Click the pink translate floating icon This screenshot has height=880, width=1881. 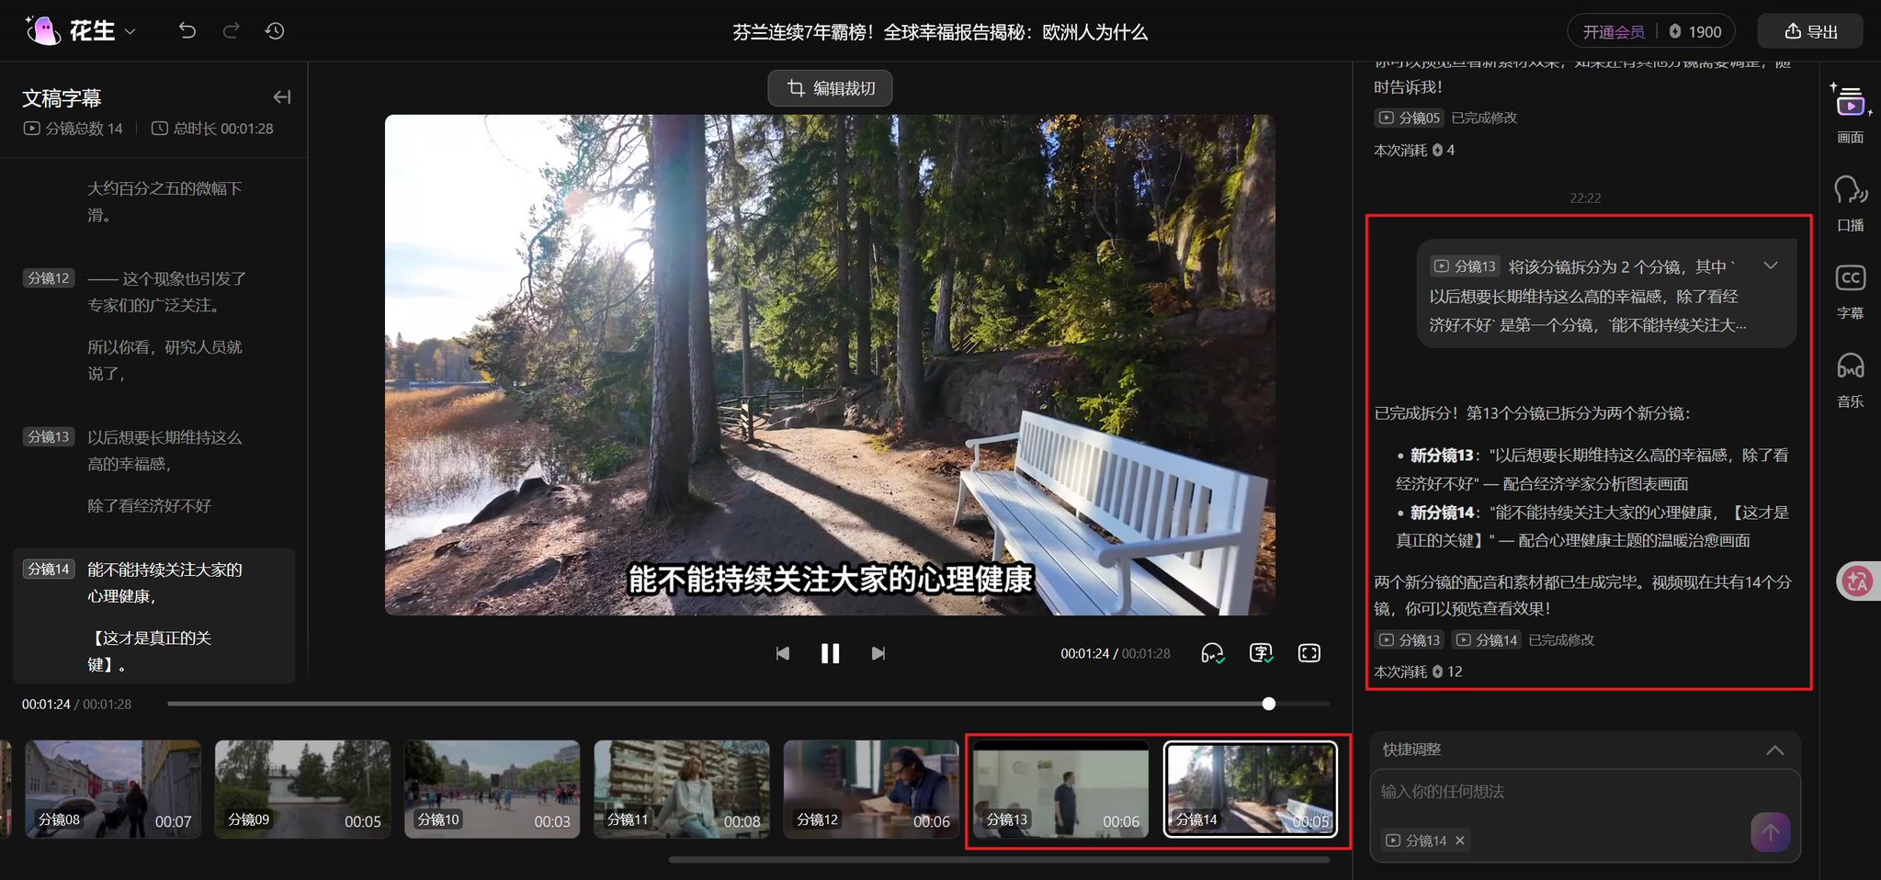(1857, 581)
